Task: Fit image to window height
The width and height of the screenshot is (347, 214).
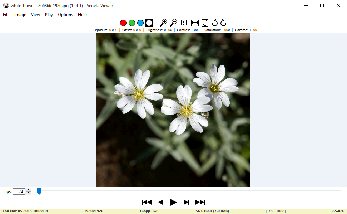Action: coord(205,23)
